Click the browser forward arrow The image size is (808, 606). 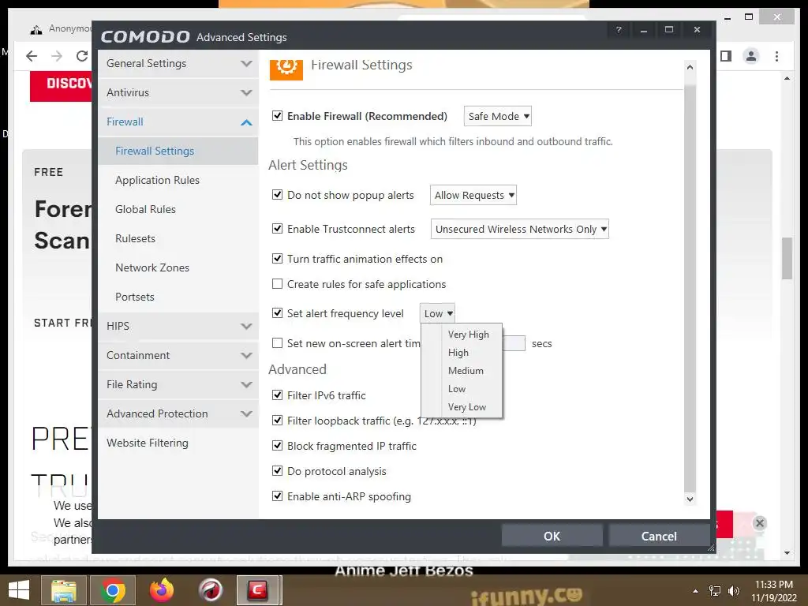(57, 56)
